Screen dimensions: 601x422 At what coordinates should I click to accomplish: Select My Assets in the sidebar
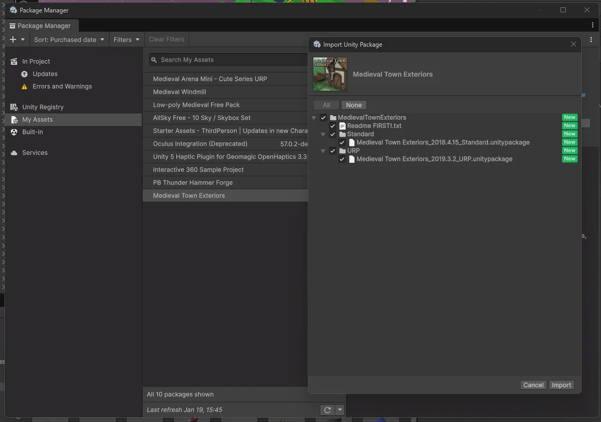tap(37, 120)
